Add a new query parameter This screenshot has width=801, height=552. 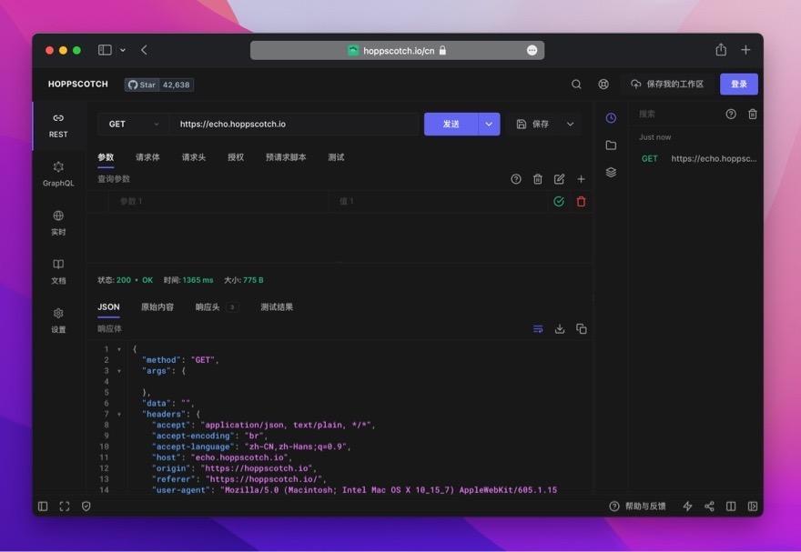581,179
